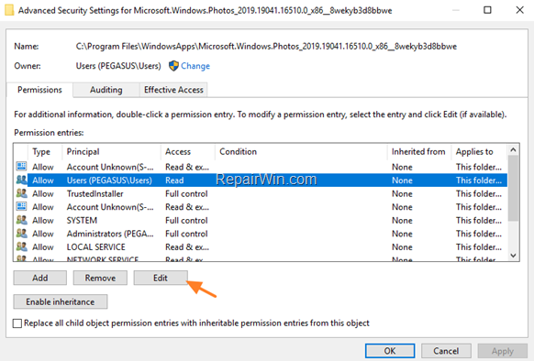Click the group icon of SYSTEM row
Viewport: 534px width, 361px height.
coord(21,220)
